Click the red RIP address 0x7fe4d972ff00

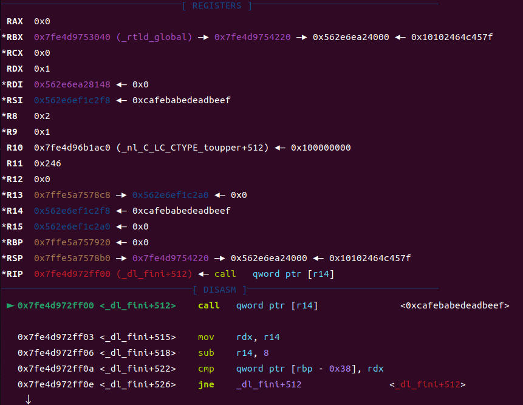click(x=72, y=274)
